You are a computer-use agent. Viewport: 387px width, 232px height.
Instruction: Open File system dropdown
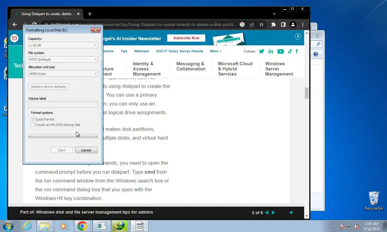tap(63, 60)
